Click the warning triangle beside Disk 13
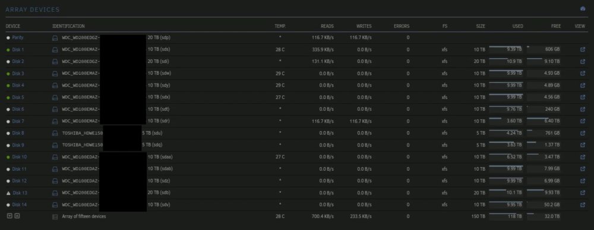 point(8,193)
